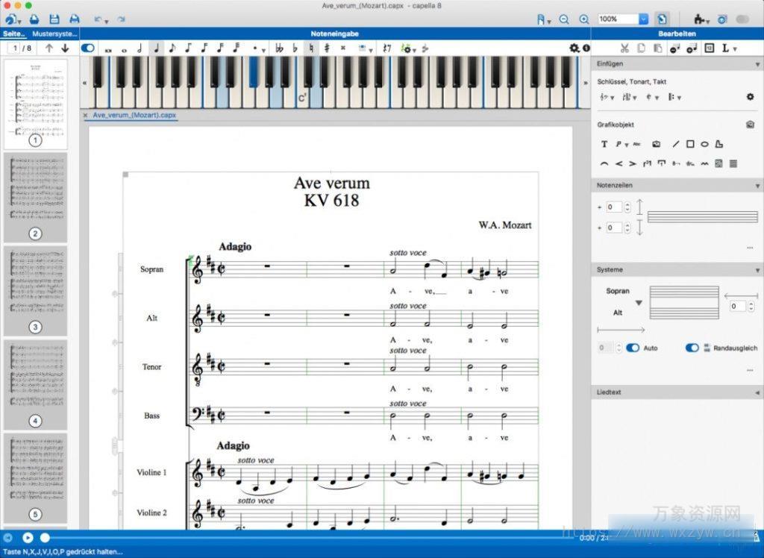Insert a natural sign
The width and height of the screenshot is (764, 558).
tap(310, 48)
